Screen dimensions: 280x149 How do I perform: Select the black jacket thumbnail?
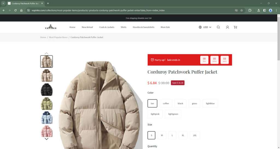point(46,90)
